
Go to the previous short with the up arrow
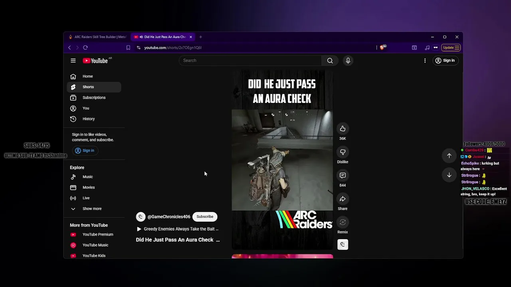pos(449,156)
